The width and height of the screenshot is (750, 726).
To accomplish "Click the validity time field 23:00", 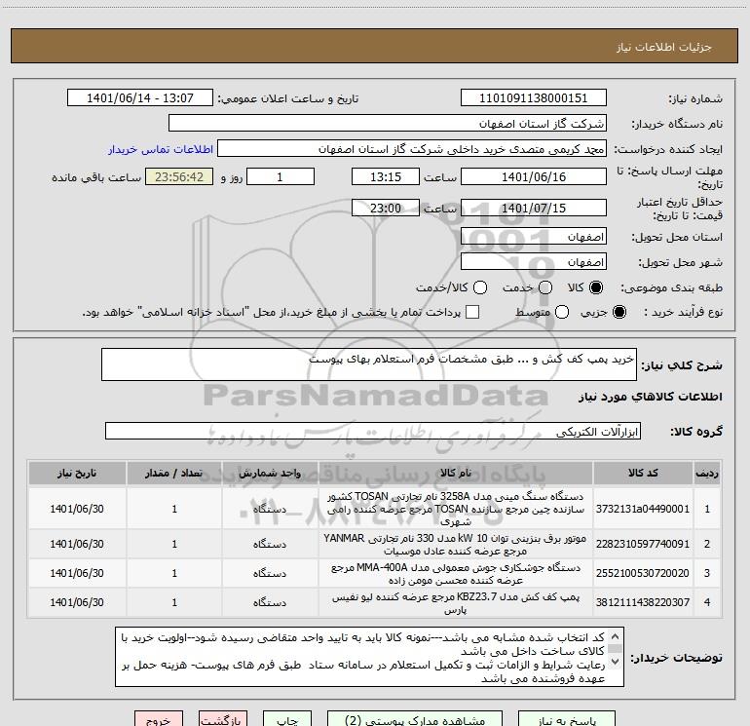I will [386, 208].
